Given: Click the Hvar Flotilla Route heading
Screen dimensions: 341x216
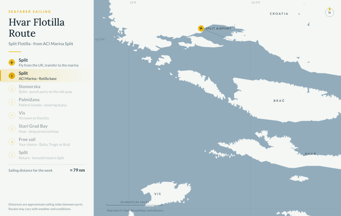Looking at the screenshot, I should [37, 28].
